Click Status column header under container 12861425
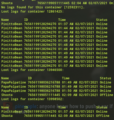The width and height of the screenshot is (114, 120). tap(102, 20)
